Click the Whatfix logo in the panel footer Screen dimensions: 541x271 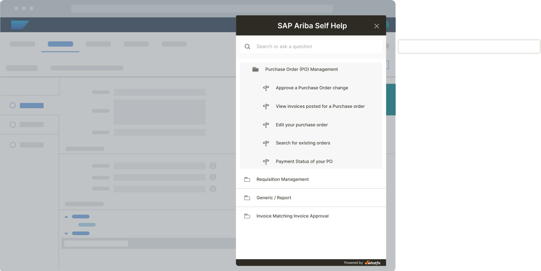(x=371, y=262)
